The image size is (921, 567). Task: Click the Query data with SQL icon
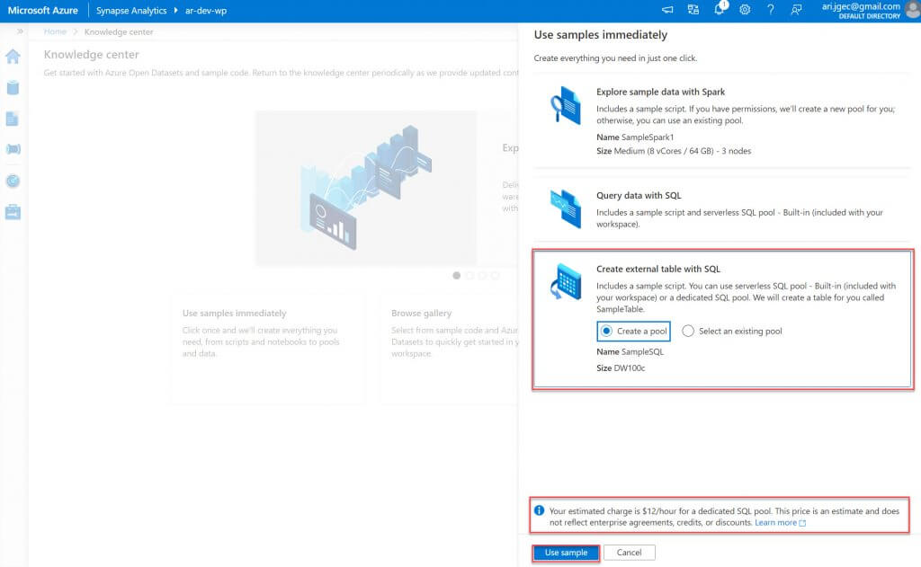click(x=565, y=209)
